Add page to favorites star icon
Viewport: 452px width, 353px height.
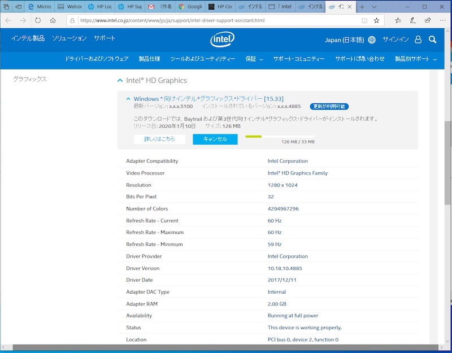tap(376, 20)
